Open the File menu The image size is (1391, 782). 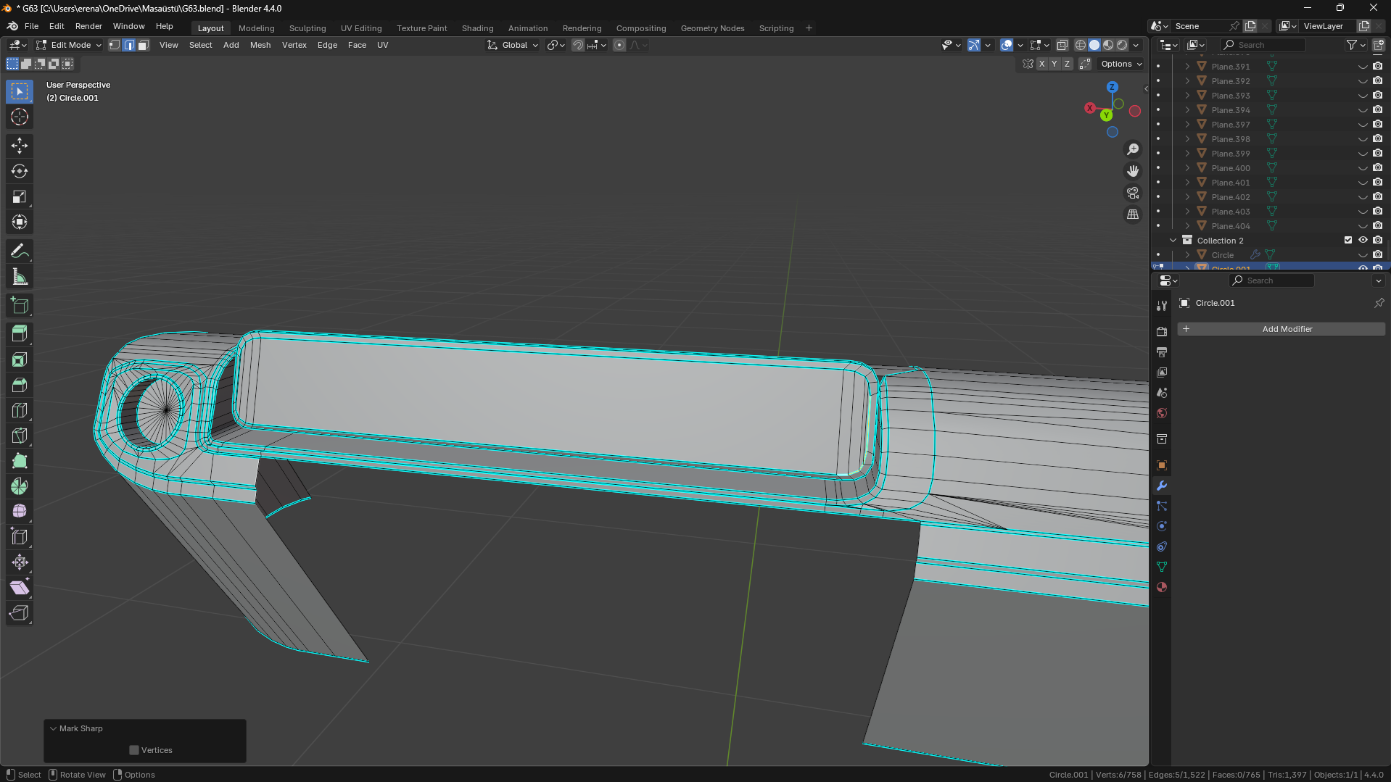point(31,26)
